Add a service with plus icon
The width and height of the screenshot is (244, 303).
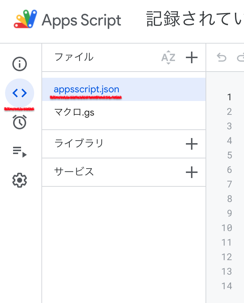[191, 172]
